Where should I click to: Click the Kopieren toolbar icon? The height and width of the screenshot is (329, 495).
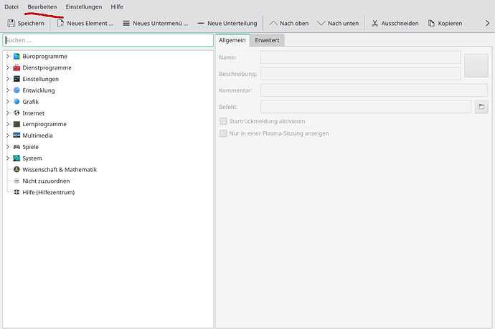pyautogui.click(x=431, y=24)
